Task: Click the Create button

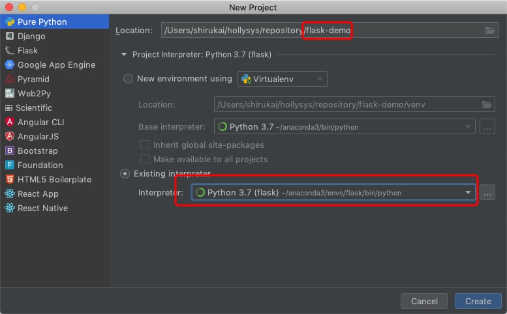Action: (x=478, y=301)
